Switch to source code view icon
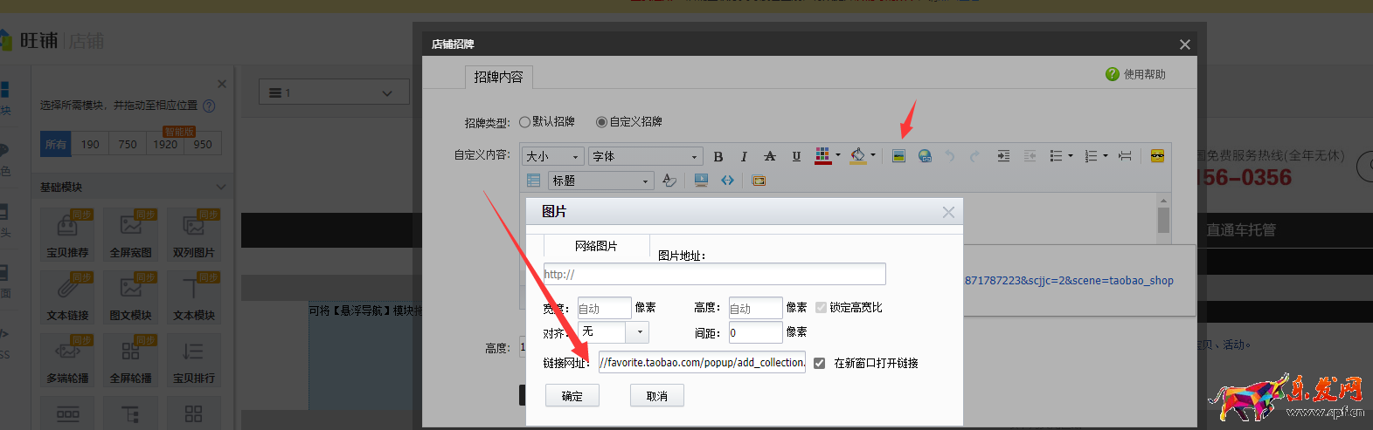1373x430 pixels. tap(727, 181)
